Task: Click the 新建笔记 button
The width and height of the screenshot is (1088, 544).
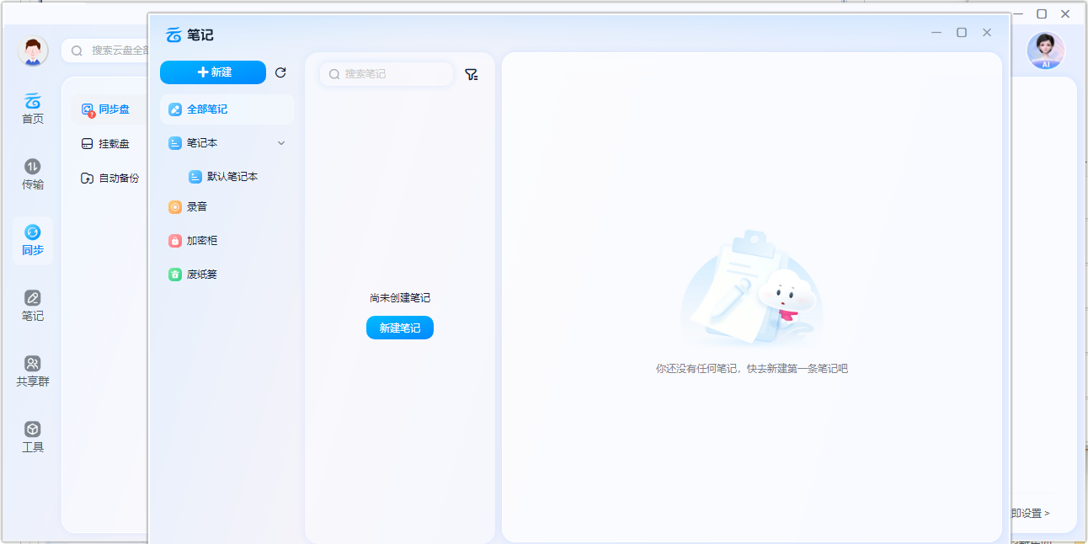Action: point(400,328)
